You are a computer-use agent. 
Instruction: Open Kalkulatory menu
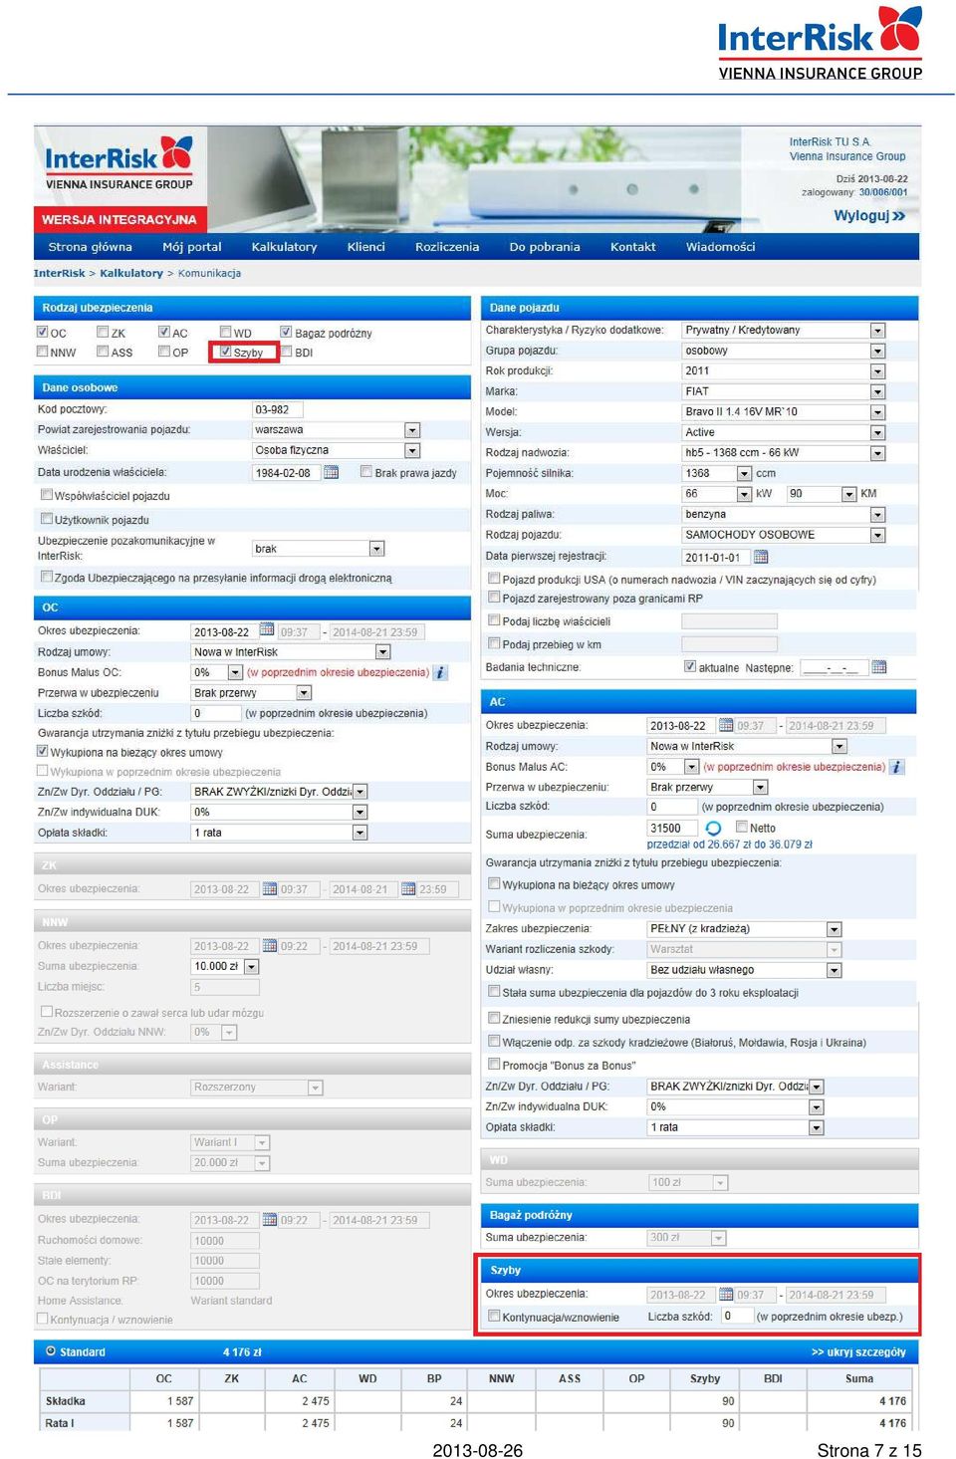pyautogui.click(x=284, y=247)
